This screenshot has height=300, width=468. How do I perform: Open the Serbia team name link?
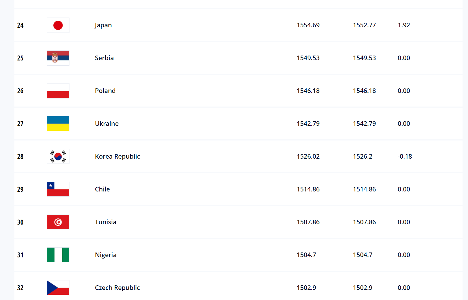click(104, 58)
